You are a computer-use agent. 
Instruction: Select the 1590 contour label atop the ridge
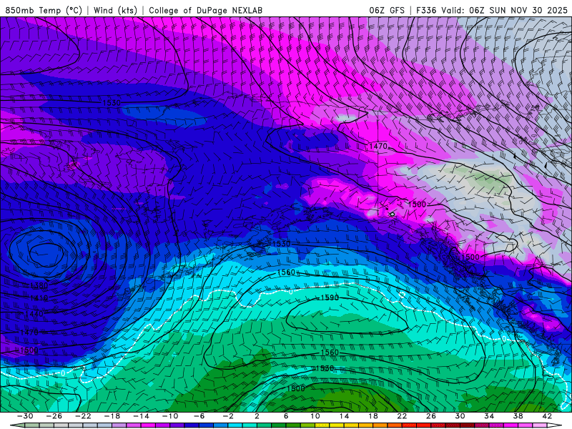(330, 297)
